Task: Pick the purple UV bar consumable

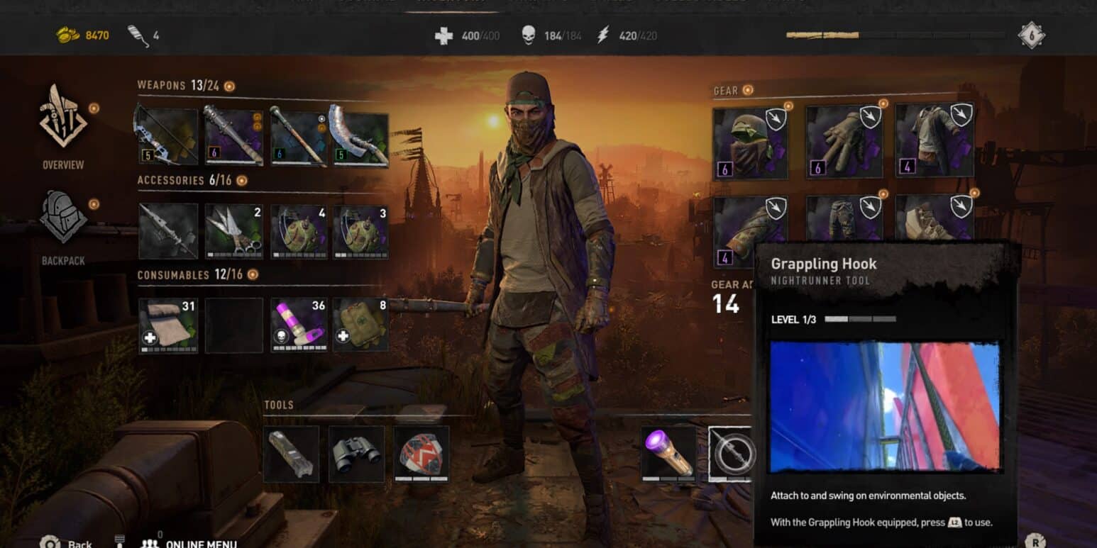Action: [x=299, y=325]
